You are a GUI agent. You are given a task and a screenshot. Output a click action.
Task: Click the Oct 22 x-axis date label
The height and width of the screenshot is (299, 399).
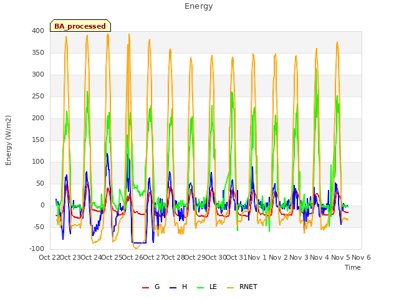[49, 257]
